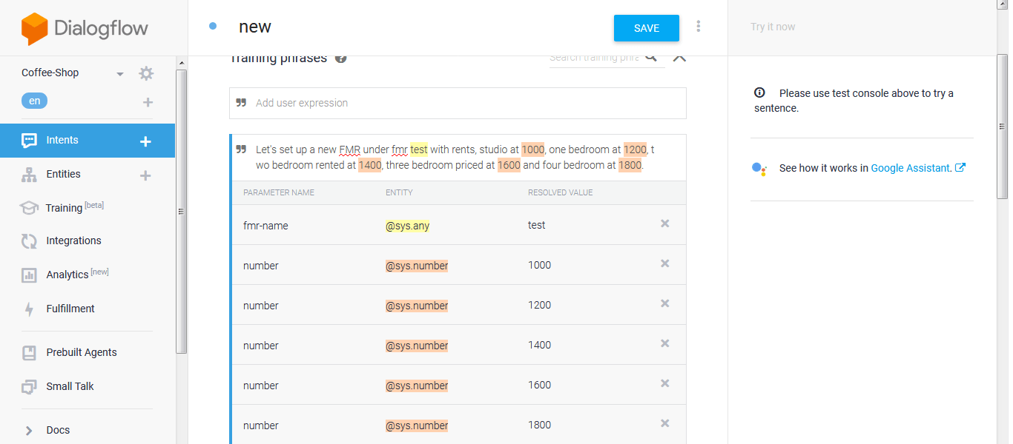
Task: Click the training phrases search magnifier icon
Action: [x=651, y=58]
